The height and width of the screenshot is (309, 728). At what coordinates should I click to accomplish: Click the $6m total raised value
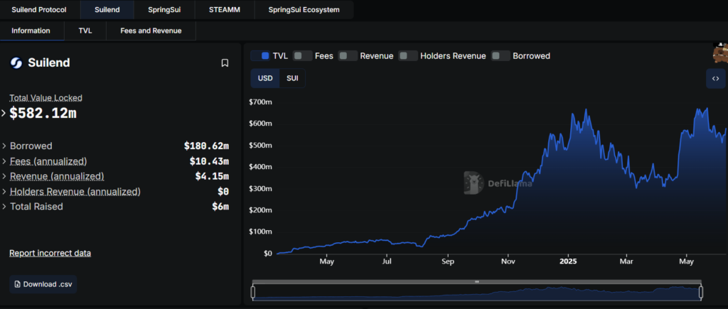220,207
